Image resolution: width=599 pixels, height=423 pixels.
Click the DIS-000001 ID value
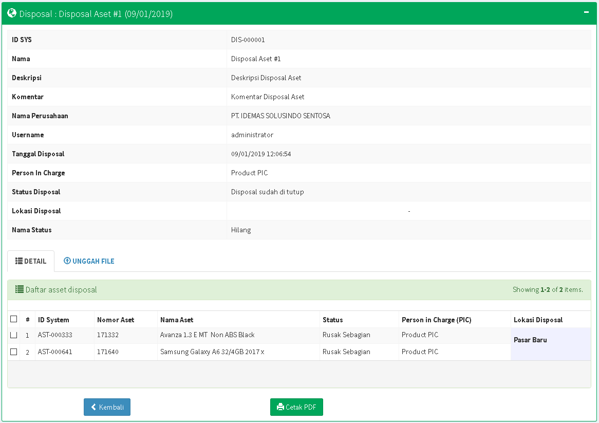coord(248,40)
